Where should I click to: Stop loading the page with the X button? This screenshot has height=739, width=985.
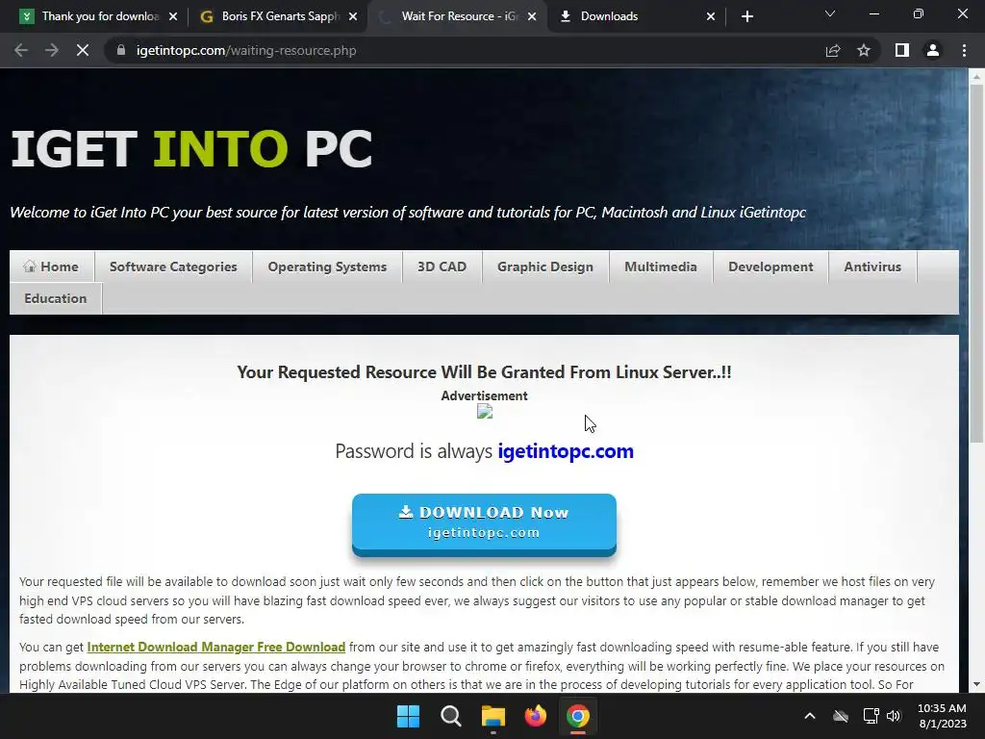(83, 50)
